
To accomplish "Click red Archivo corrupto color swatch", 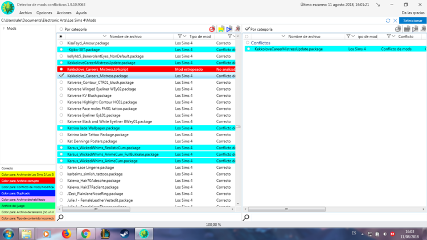I will [27, 181].
